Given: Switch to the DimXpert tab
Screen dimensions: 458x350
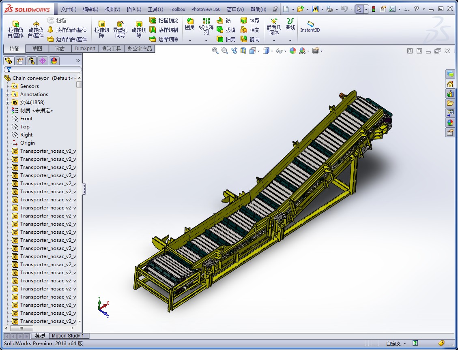Looking at the screenshot, I should tap(85, 49).
